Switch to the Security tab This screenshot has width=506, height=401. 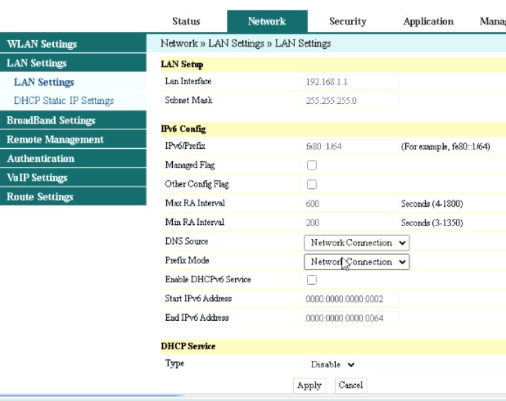coord(348,22)
